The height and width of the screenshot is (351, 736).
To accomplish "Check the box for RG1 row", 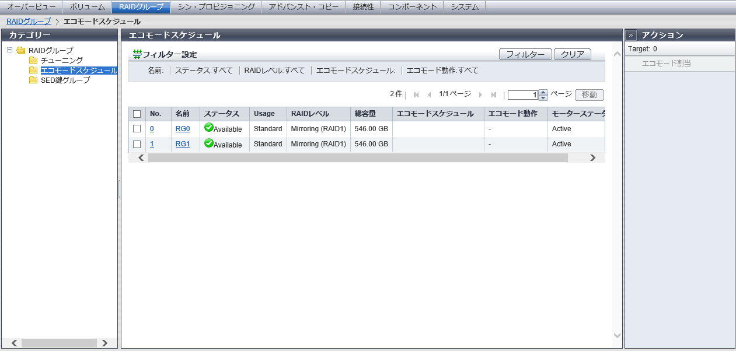I will (137, 144).
